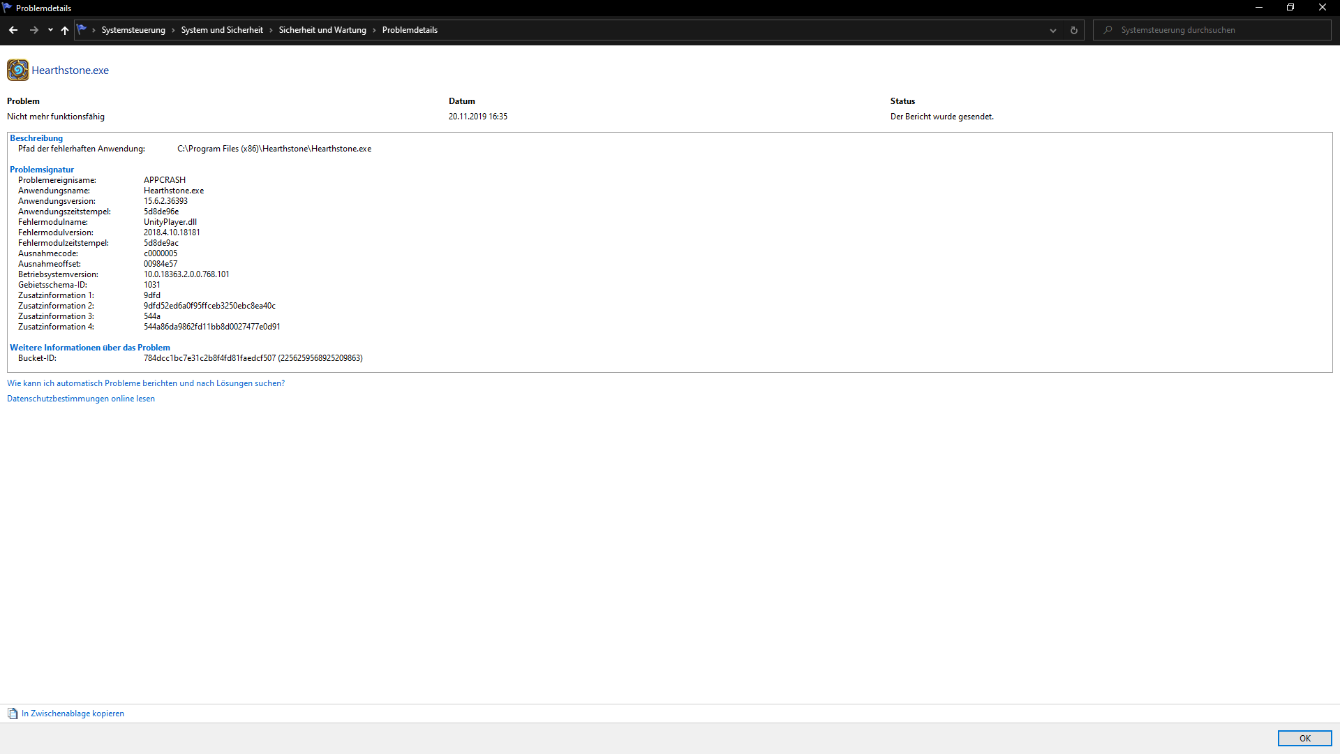1340x754 pixels.
Task: Click the Hearthstone app icon
Action: tap(17, 70)
